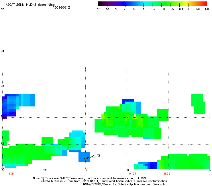The image size is (212, 186).
Task: Click the -10 label on the color scale
Action: tap(115, 9)
